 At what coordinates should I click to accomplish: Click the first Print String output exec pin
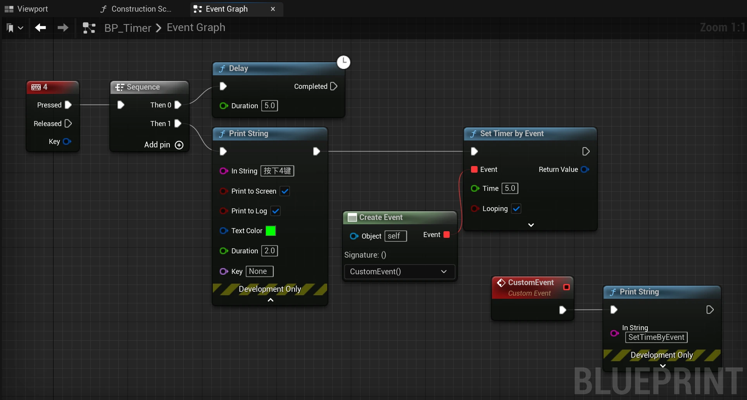click(316, 151)
